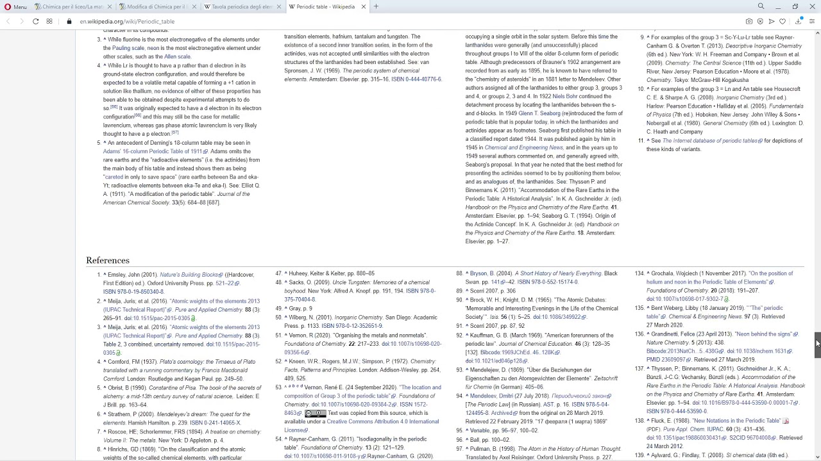Image resolution: width=821 pixels, height=461 pixels.
Task: Open ISBN 978-0-19-850340-8 link
Action: pyautogui.click(x=133, y=292)
